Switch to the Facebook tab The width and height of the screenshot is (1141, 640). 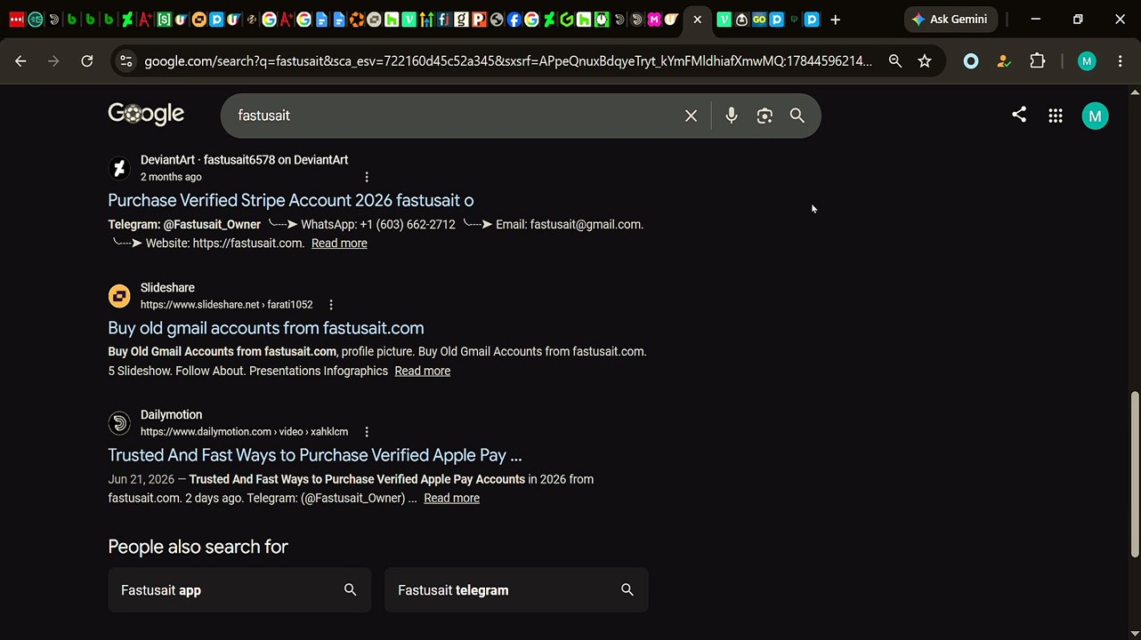point(514,20)
